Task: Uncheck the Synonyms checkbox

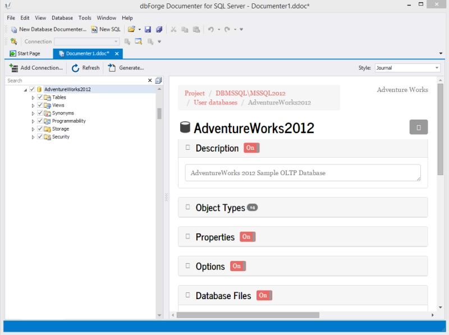Action: pyautogui.click(x=40, y=113)
